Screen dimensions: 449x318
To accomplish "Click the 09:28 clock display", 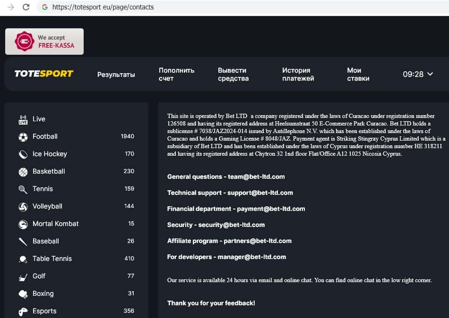I will click(413, 75).
